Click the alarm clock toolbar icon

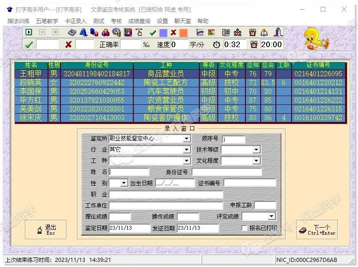tap(252, 32)
